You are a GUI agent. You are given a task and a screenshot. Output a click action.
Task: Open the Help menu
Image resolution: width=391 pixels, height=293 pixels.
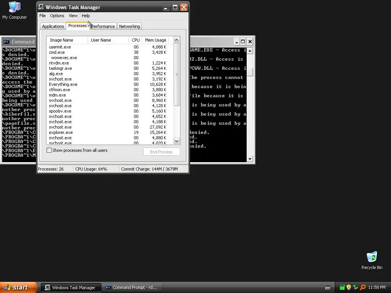[x=86, y=16]
